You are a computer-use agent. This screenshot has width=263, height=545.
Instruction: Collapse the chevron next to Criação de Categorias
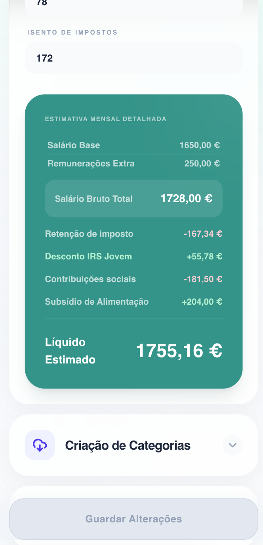pos(233,445)
